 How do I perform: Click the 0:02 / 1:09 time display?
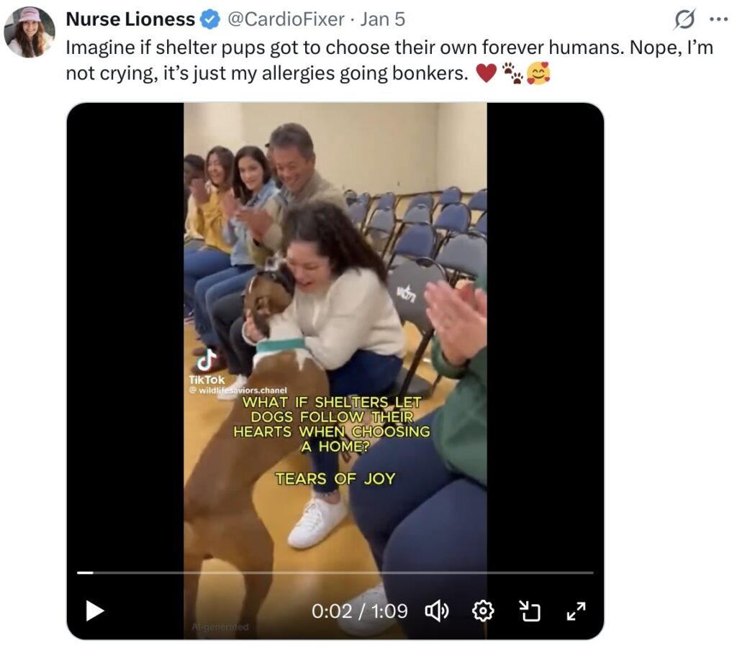359,611
